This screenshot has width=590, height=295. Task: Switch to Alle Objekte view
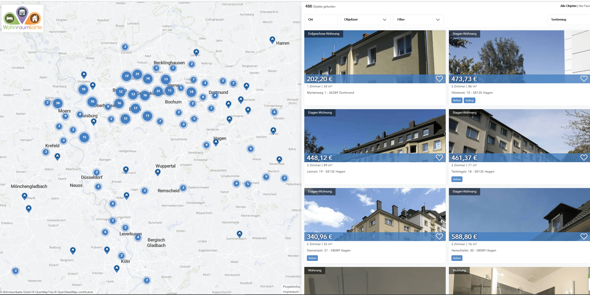click(x=568, y=6)
